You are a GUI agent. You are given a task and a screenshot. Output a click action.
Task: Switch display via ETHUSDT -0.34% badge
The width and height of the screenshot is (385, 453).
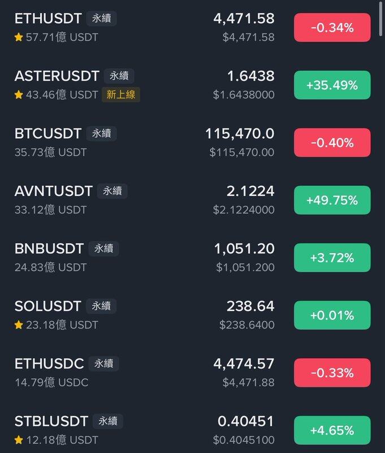point(332,27)
